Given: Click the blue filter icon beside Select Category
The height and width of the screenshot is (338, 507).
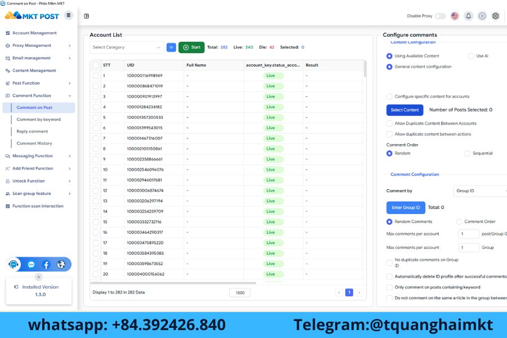Looking at the screenshot, I should (x=171, y=47).
